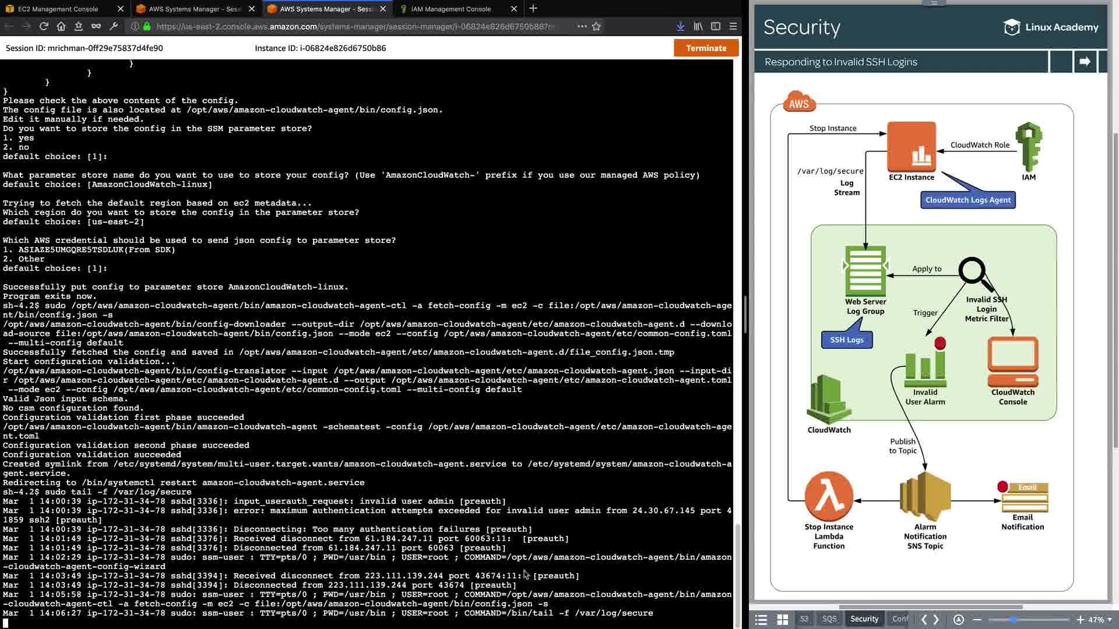Reload the current browser page
This screenshot has width=1119, height=629.
[44, 26]
